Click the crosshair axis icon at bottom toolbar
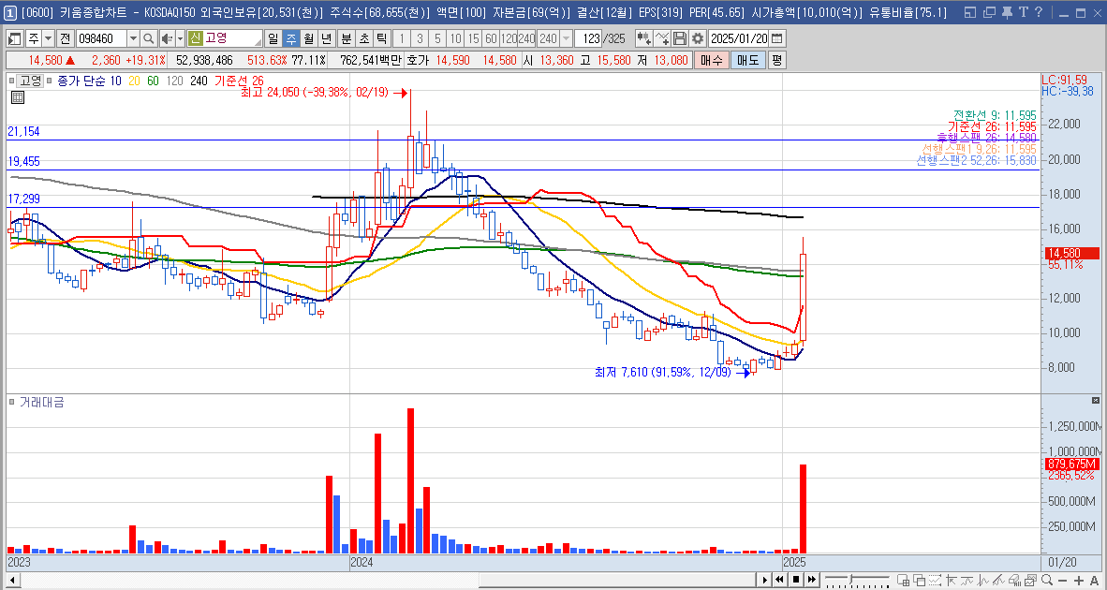The image size is (1107, 590). (x=953, y=580)
